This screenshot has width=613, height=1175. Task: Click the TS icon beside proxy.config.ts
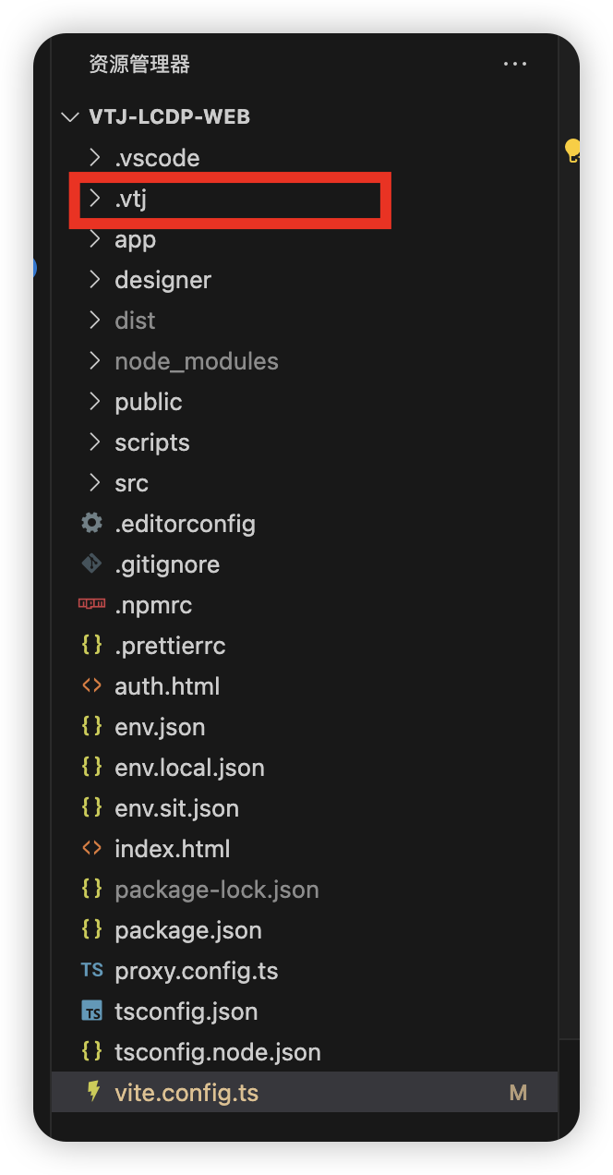91,970
